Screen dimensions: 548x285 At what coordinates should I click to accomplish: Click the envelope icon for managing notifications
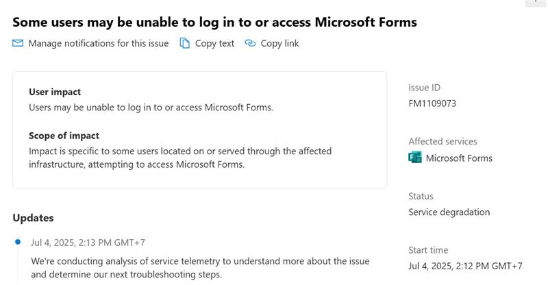click(18, 43)
